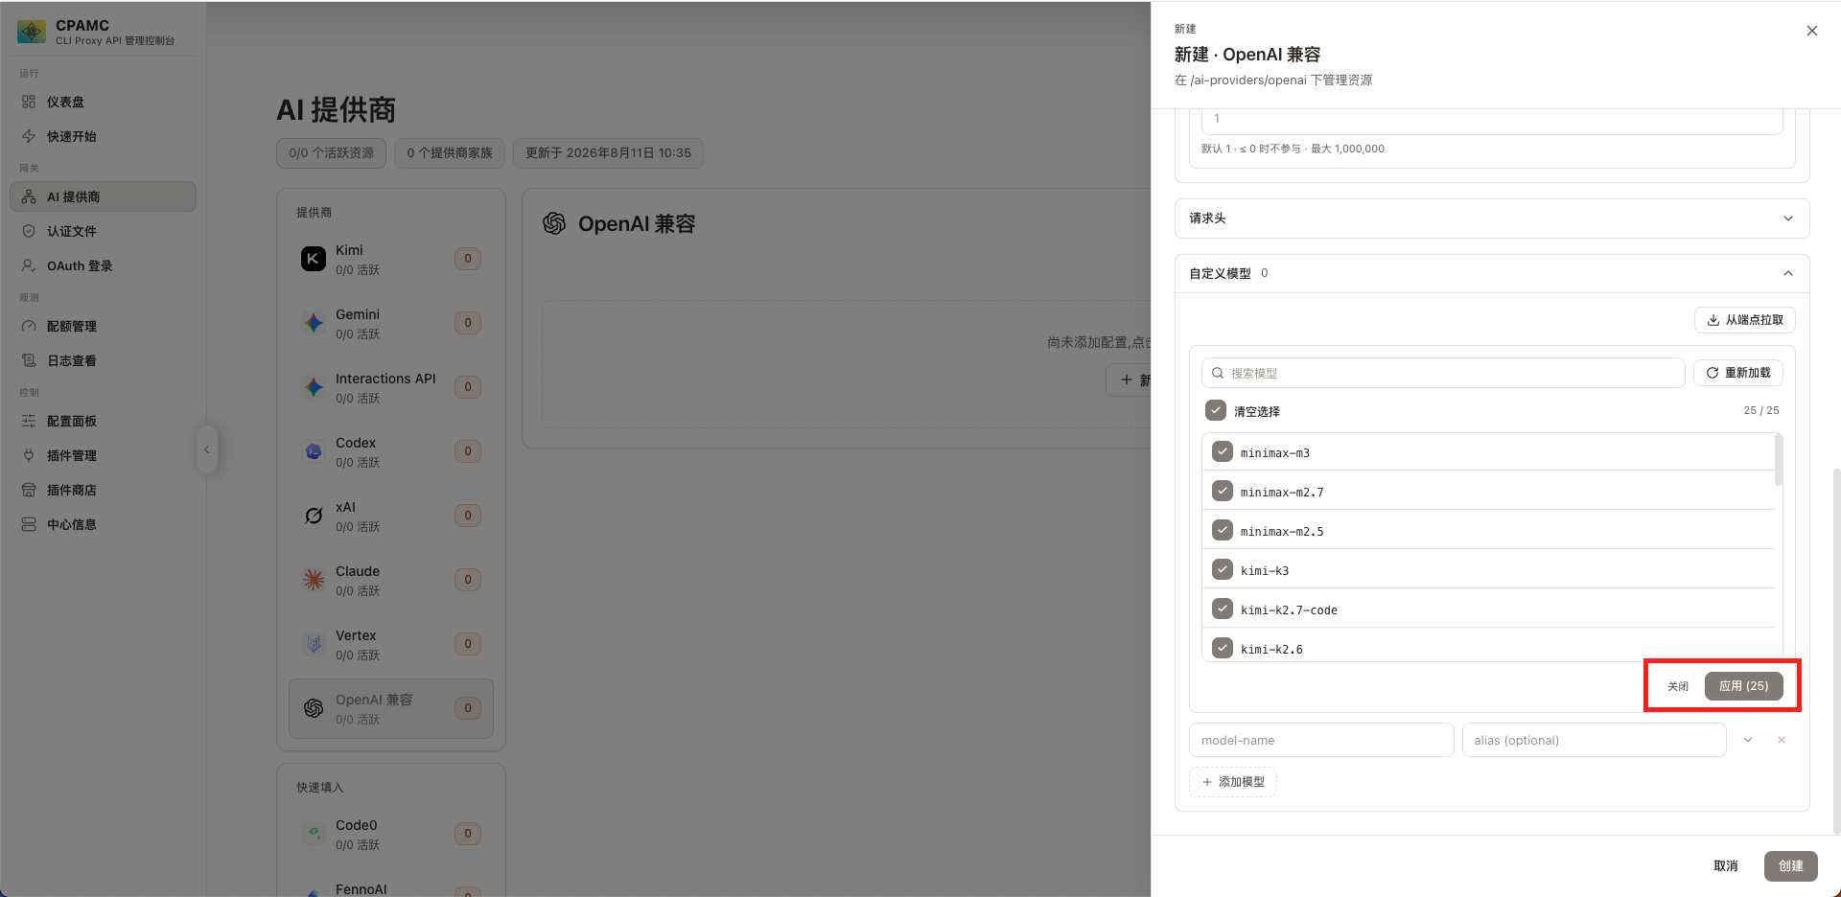Apply the 25 selected models
The width and height of the screenshot is (1841, 897).
coord(1743,686)
